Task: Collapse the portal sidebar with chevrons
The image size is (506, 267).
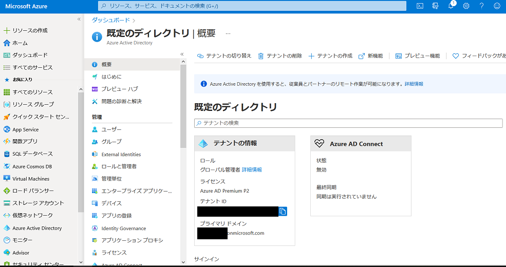Action: coord(79,20)
